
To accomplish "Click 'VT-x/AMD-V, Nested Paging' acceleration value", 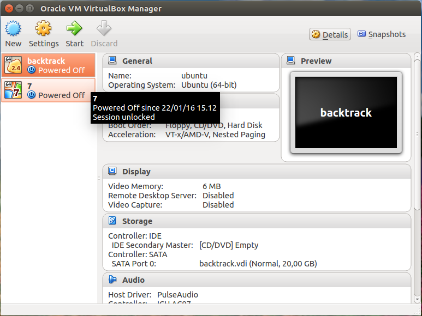I will pyautogui.click(x=215, y=135).
